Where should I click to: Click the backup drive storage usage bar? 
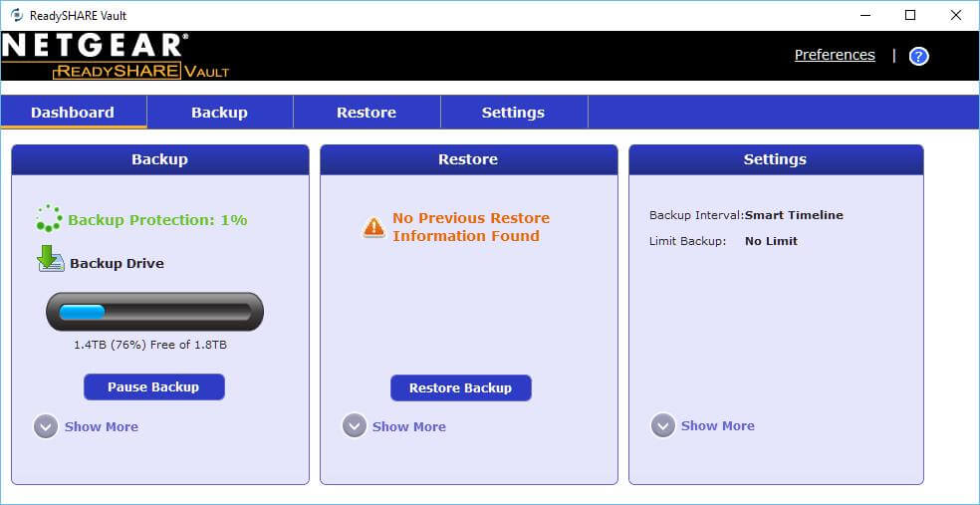click(154, 312)
